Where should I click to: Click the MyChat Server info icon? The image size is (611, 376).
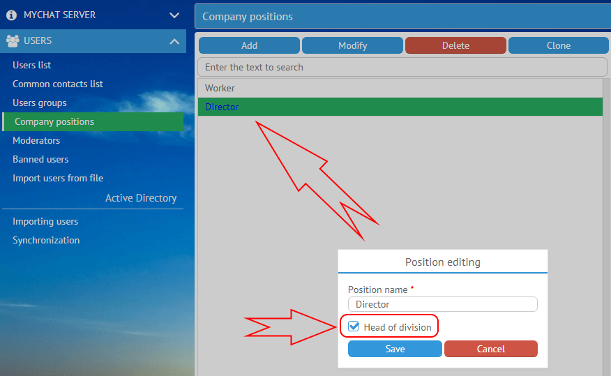click(11, 15)
